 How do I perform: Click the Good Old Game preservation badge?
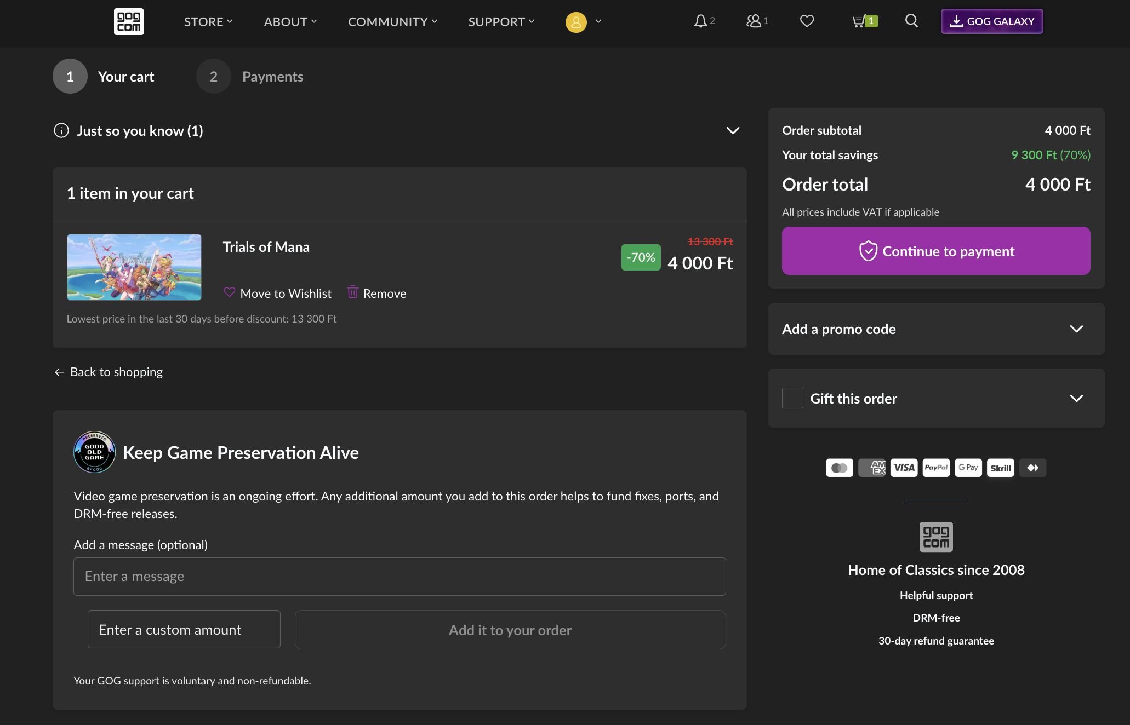pyautogui.click(x=94, y=452)
